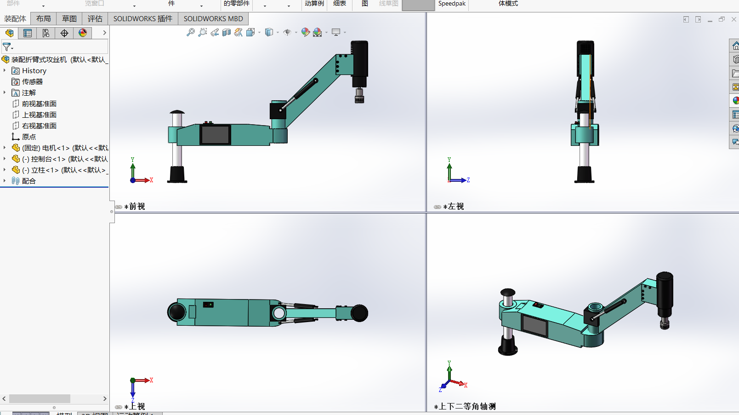The image size is (739, 415).
Task: Click the Zoom to Area icon
Action: click(202, 32)
